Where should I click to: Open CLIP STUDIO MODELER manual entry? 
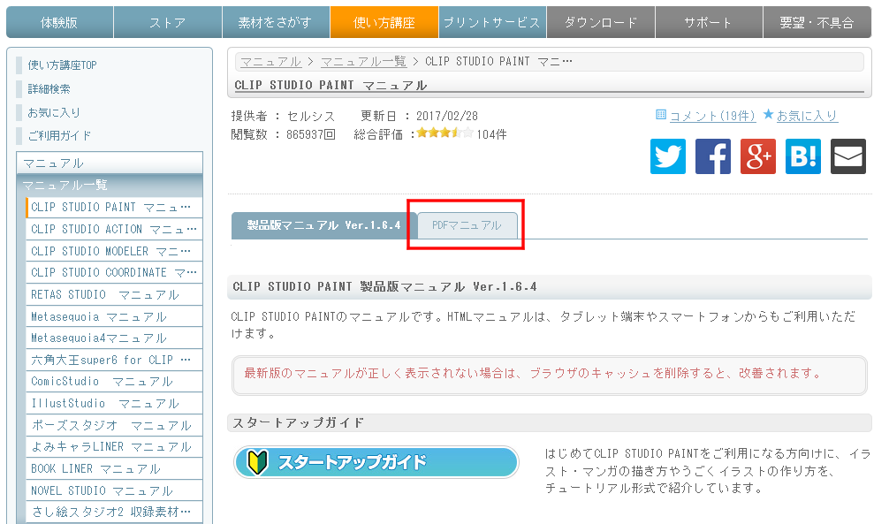pyautogui.click(x=114, y=251)
